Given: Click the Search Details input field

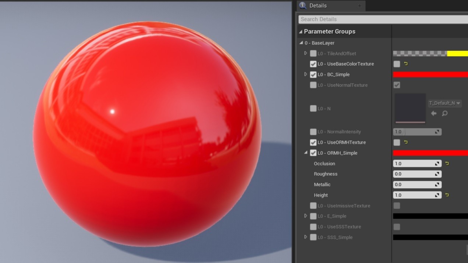Looking at the screenshot, I should 383,19.
